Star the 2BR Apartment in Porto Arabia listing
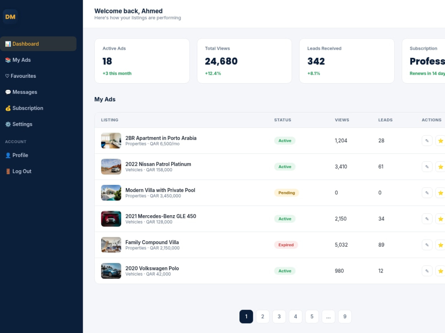This screenshot has width=445, height=333. tap(441, 140)
